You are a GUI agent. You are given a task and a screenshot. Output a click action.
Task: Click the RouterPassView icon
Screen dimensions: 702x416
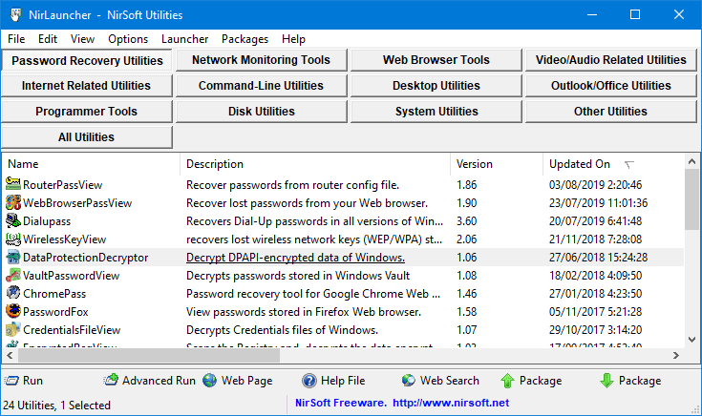[13, 184]
